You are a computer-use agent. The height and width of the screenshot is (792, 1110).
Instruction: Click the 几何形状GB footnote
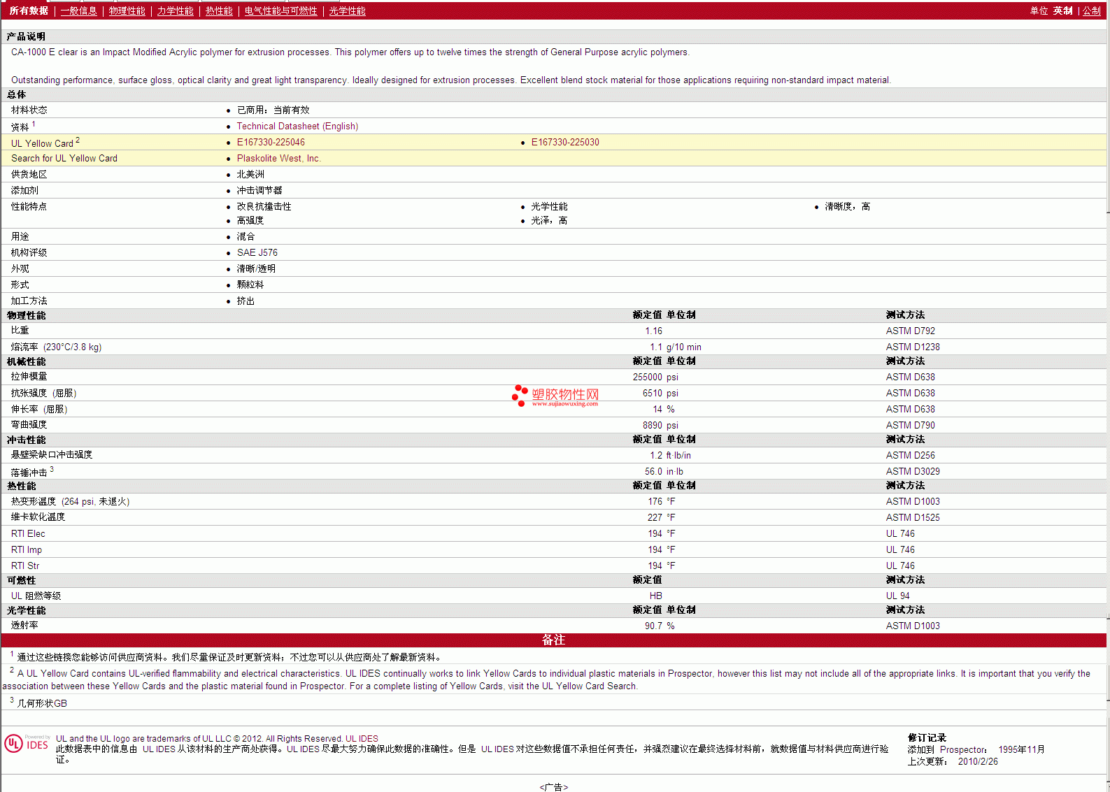coord(42,703)
